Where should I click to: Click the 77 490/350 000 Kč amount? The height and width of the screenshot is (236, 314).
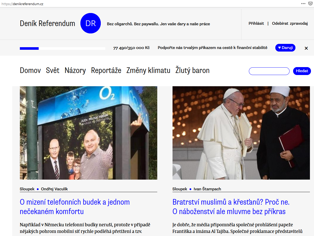pos(132,48)
